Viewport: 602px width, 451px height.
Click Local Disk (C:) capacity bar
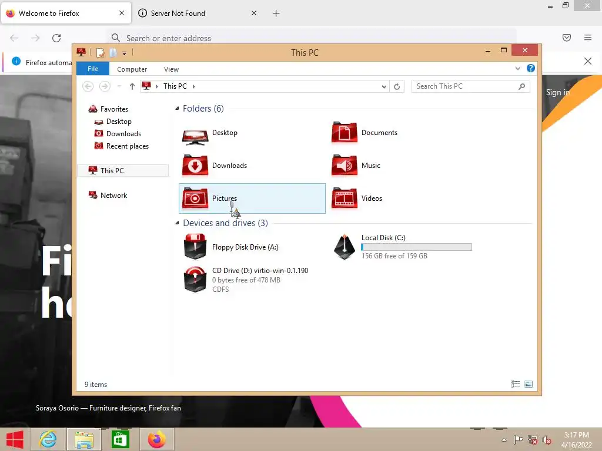pos(417,247)
